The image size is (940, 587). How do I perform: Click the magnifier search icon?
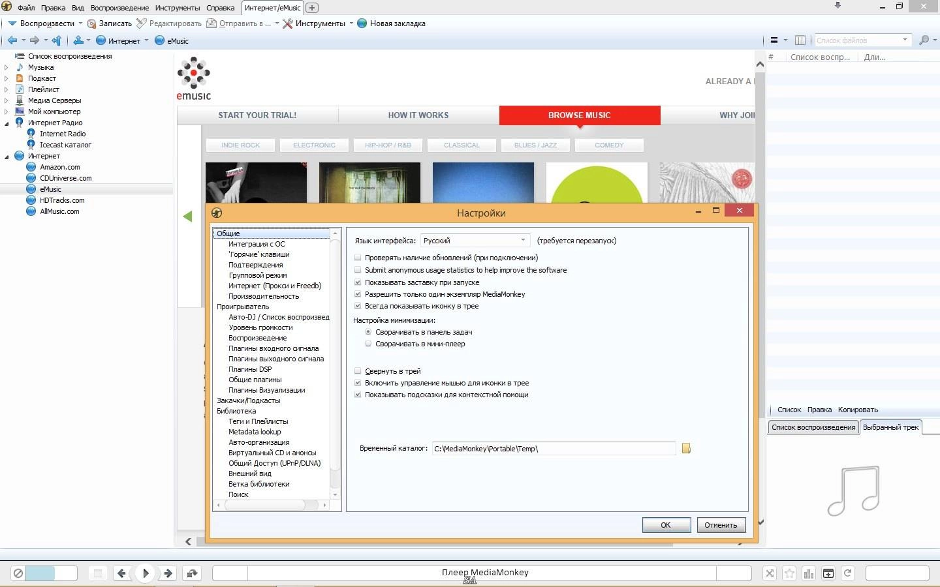924,40
